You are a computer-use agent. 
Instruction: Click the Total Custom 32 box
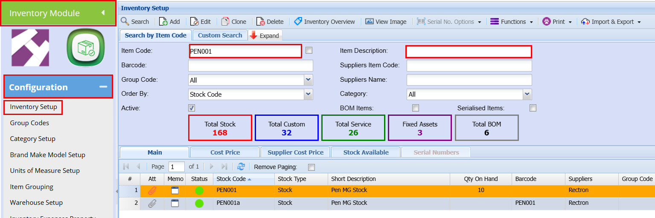pos(287,128)
